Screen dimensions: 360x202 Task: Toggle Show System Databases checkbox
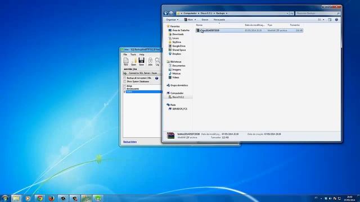[125, 81]
